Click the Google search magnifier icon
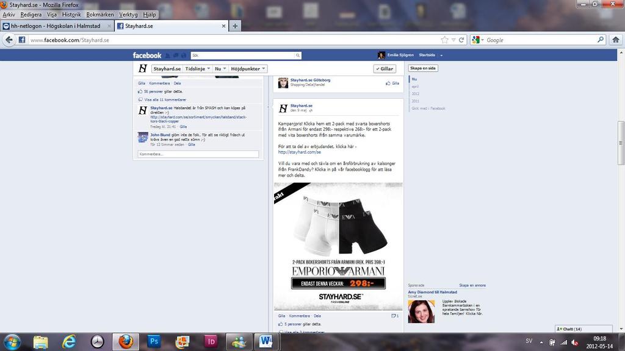The width and height of the screenshot is (625, 351). [601, 40]
